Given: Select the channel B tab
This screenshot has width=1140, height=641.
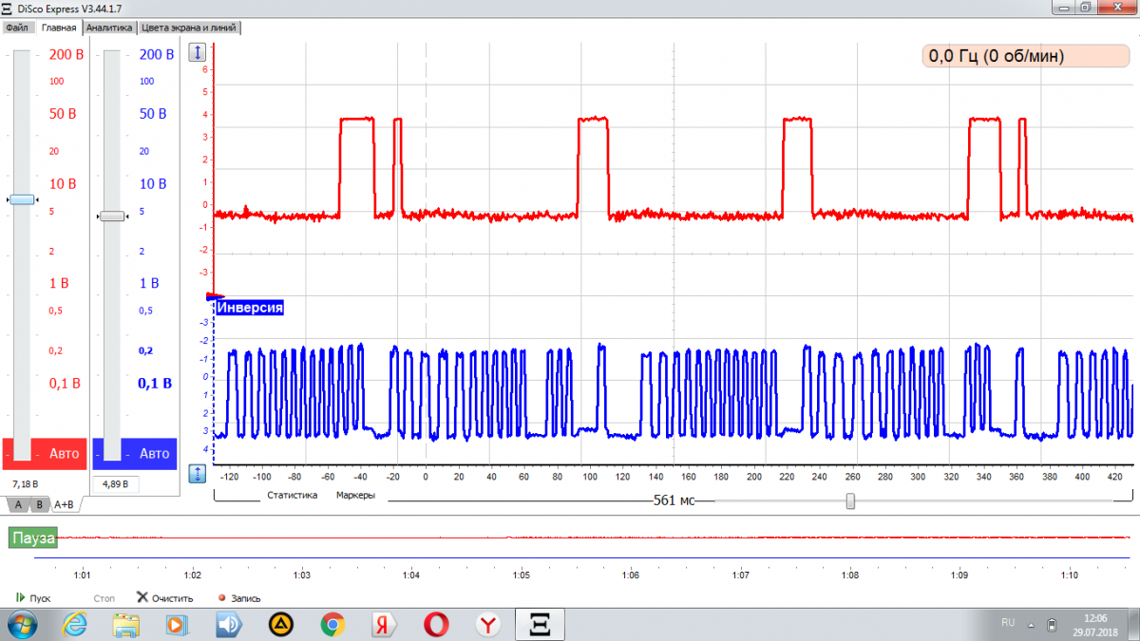Looking at the screenshot, I should point(39,504).
